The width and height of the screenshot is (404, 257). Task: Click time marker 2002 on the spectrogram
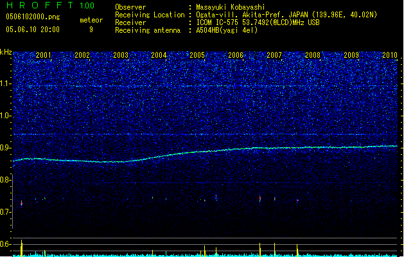[x=82, y=55]
